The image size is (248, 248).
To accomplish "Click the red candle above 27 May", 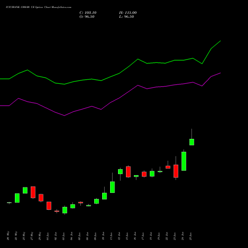I will pyautogui.click(x=33, y=192).
